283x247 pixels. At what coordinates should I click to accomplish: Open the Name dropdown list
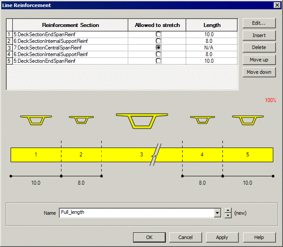click(x=218, y=213)
